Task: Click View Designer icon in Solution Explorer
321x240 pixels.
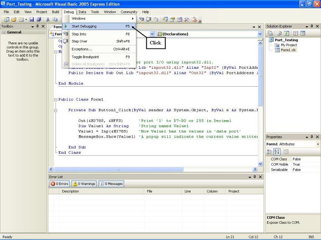Action: click(303, 33)
